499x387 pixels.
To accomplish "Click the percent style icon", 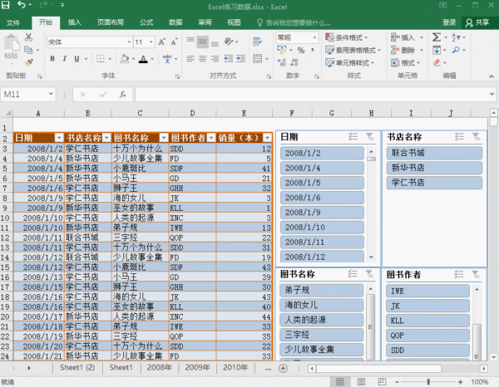I will click(x=301, y=50).
